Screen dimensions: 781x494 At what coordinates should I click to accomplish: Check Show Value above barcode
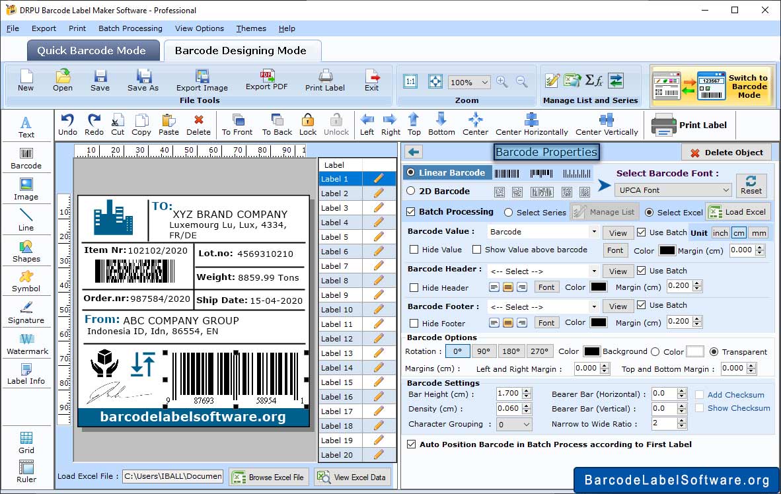click(476, 250)
